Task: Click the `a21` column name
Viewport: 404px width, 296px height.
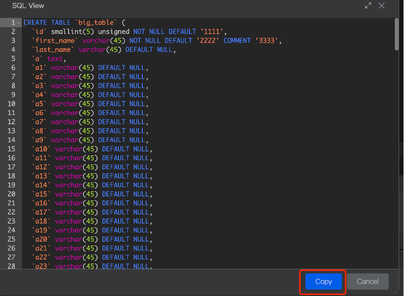Action: tap(41, 248)
